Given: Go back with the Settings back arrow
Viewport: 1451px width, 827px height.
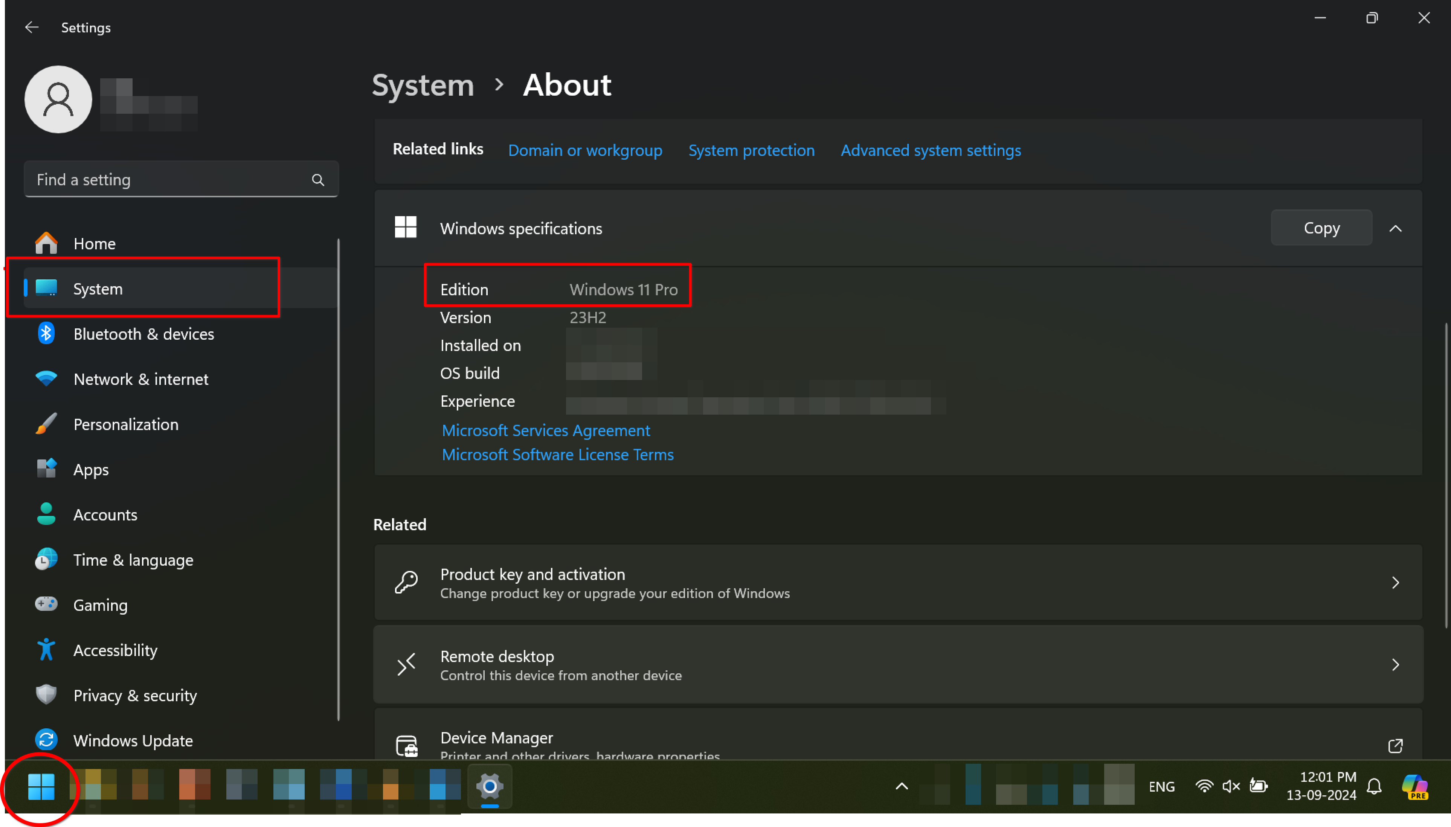Looking at the screenshot, I should coord(32,27).
